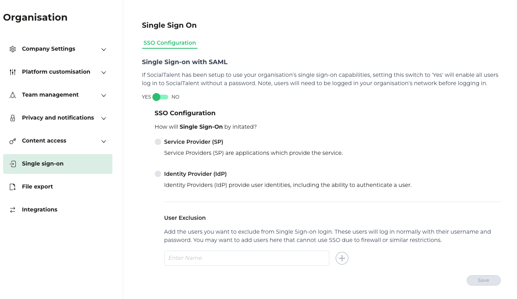The width and height of the screenshot is (517, 299).
Task: Expand the Team management chevron
Action: pyautogui.click(x=104, y=95)
